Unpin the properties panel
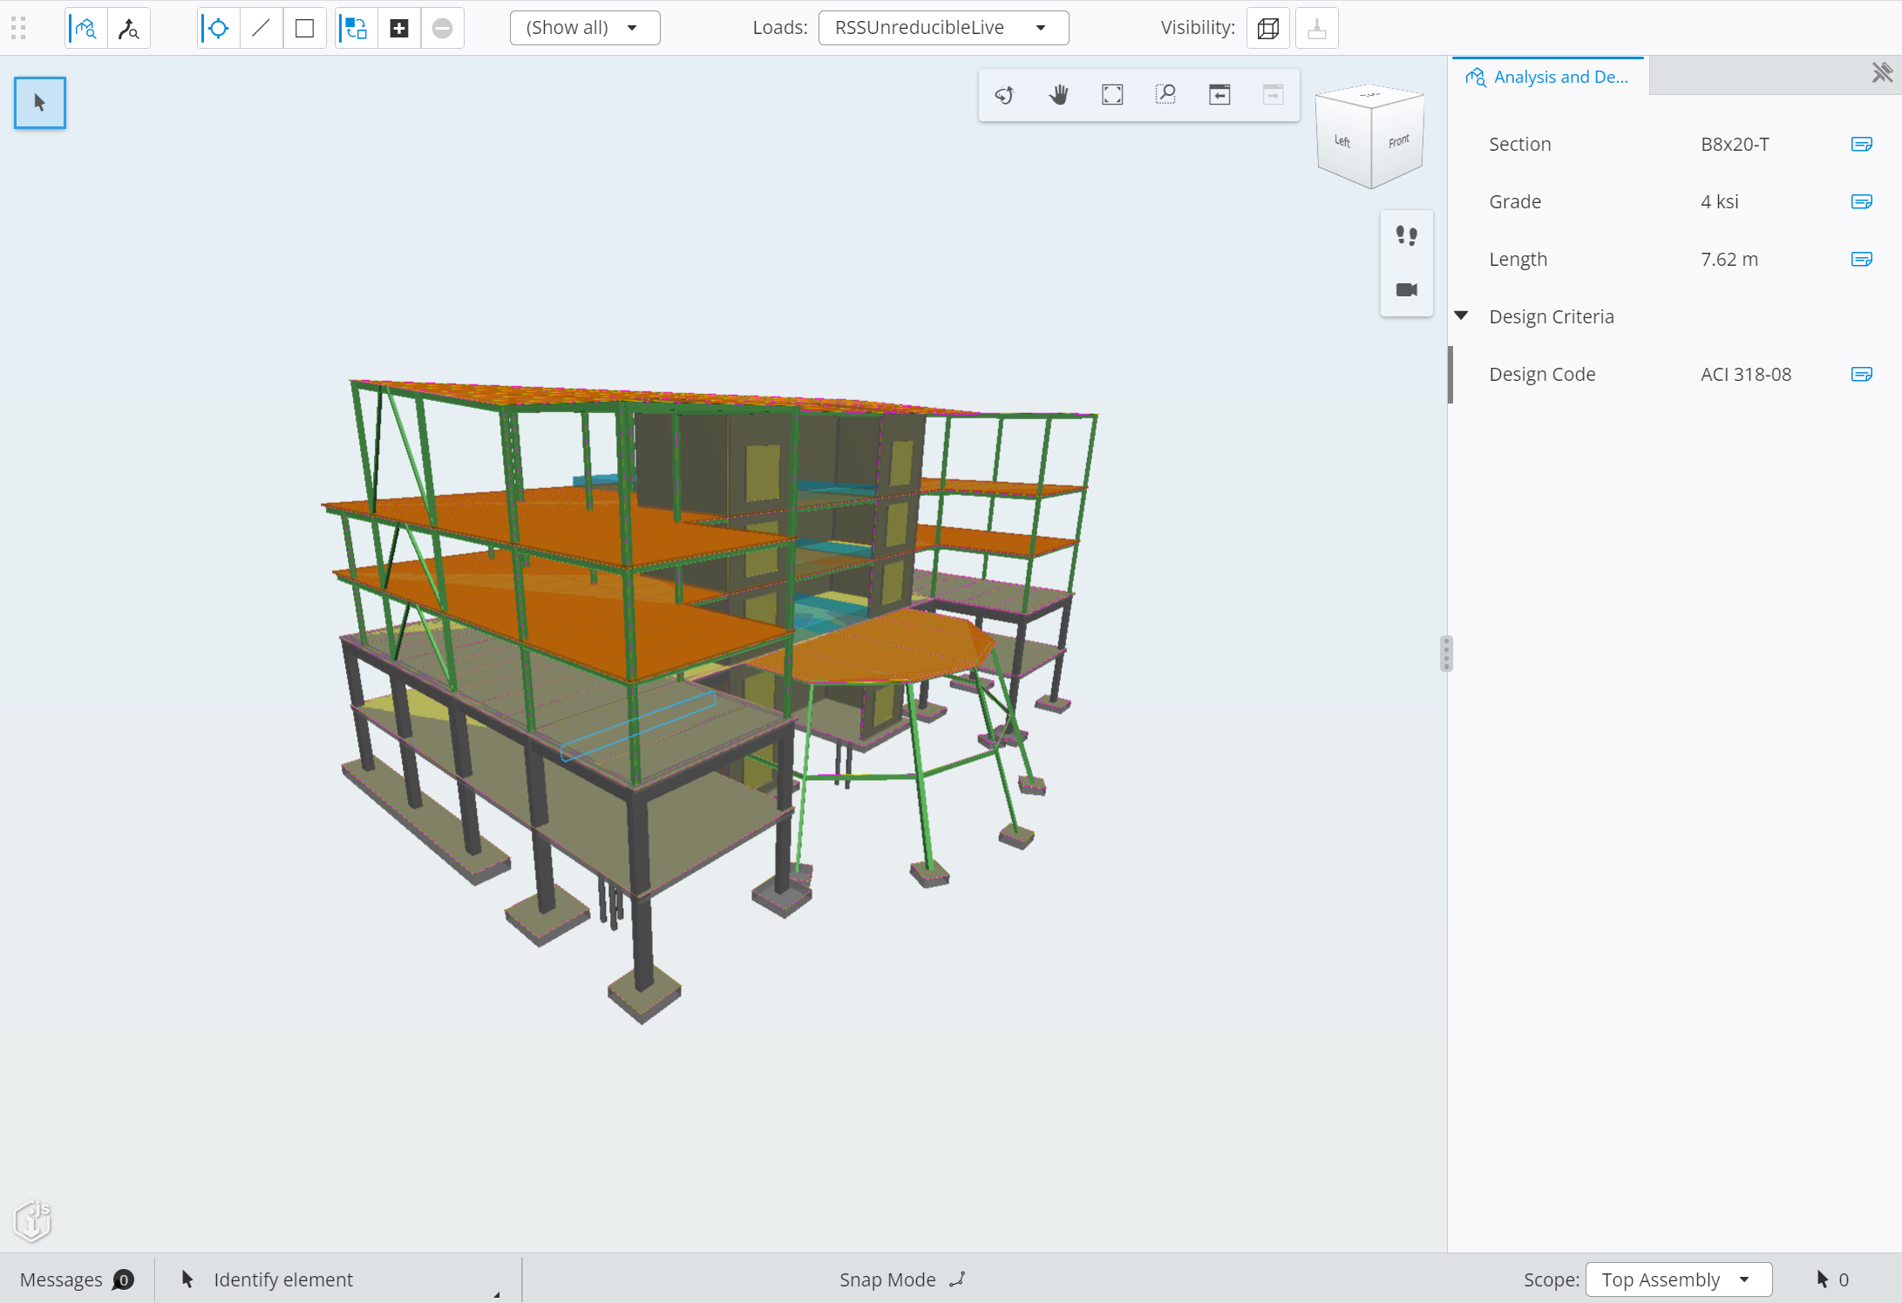This screenshot has height=1303, width=1902. pos(1881,73)
